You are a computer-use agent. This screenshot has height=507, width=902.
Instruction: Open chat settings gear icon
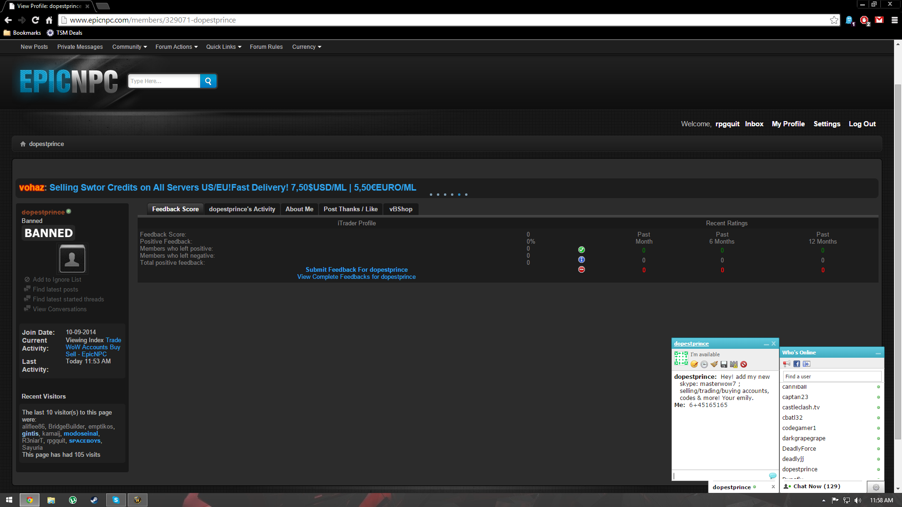[876, 487]
